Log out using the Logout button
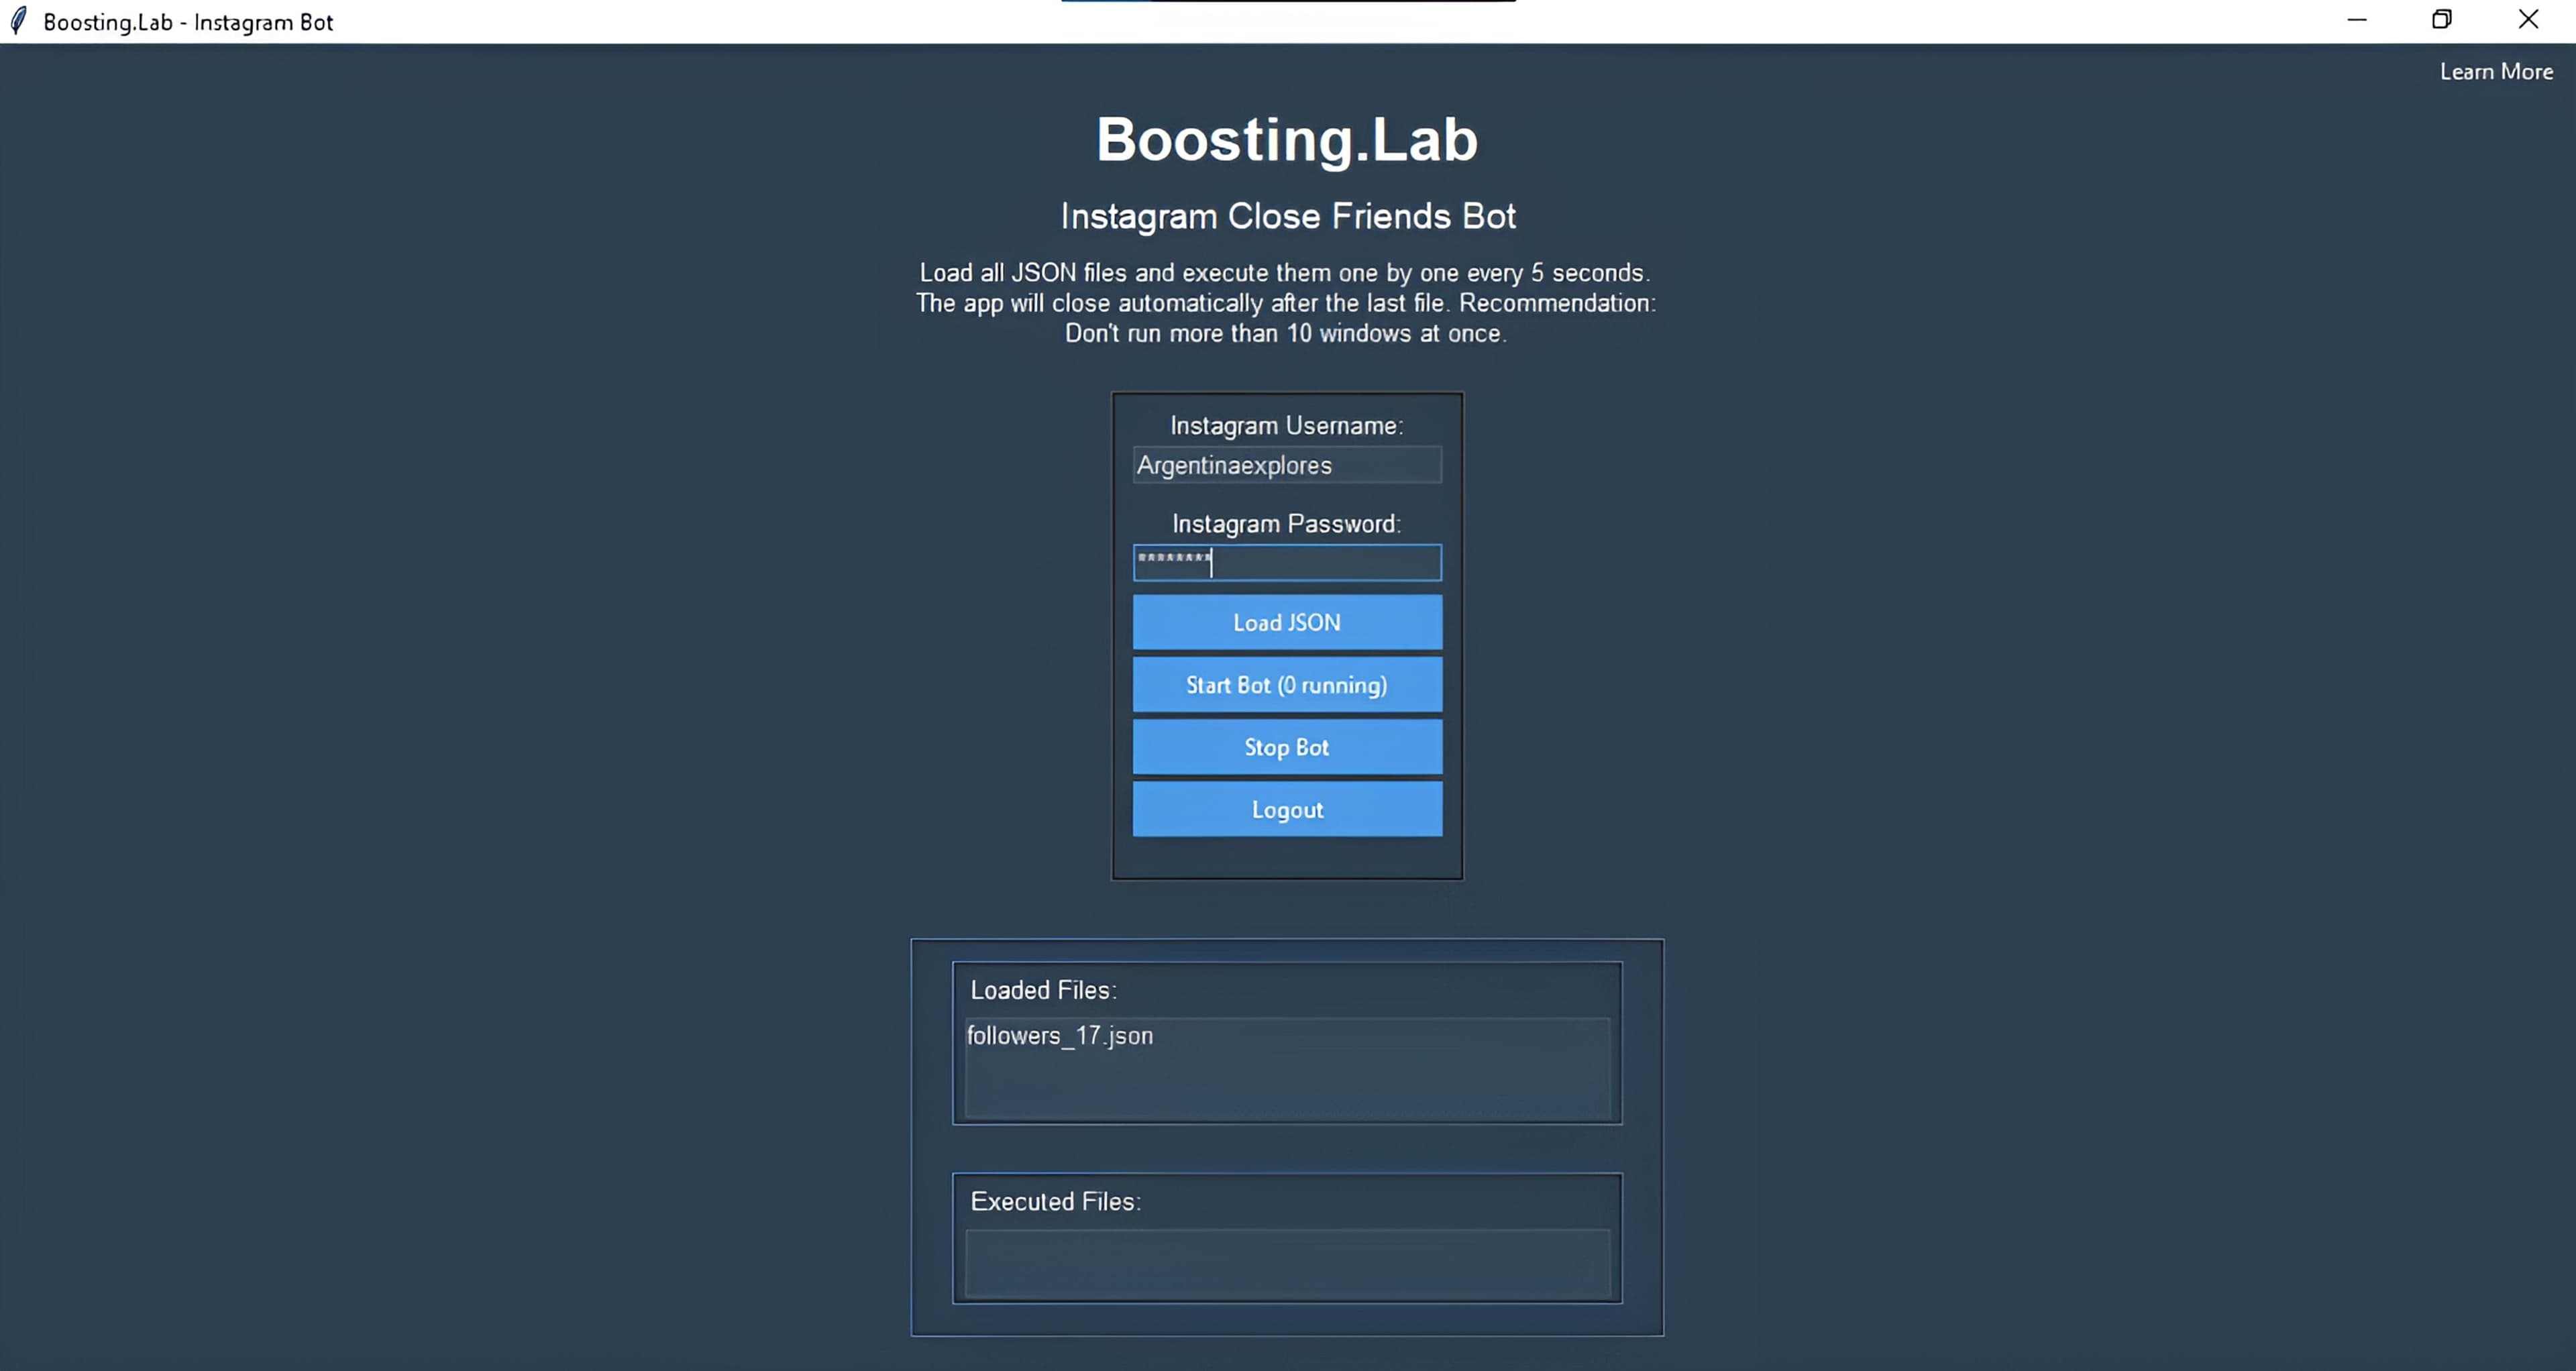Image resolution: width=2576 pixels, height=1371 pixels. point(1287,809)
